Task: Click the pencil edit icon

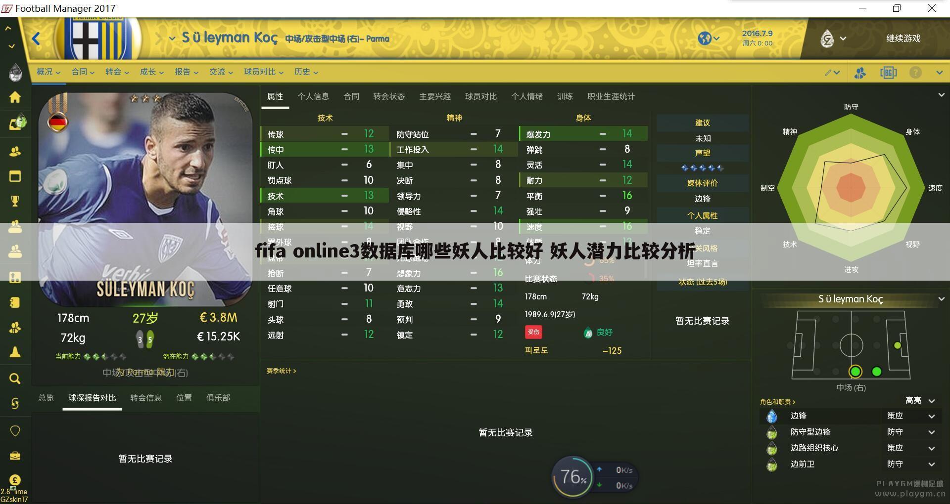Action: tap(828, 73)
